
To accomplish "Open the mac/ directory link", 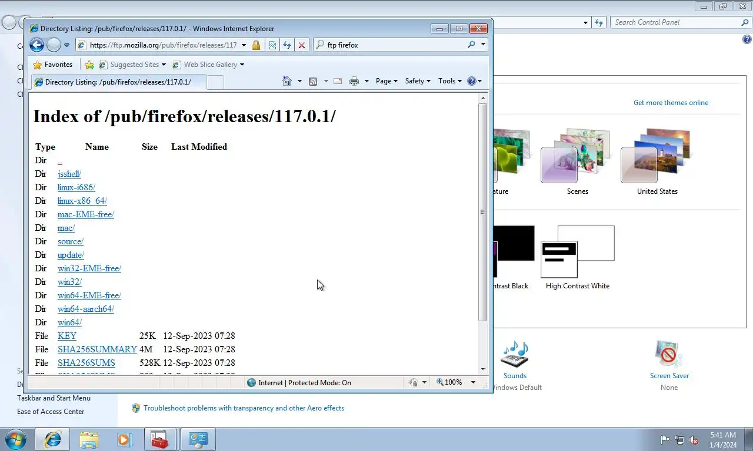I will click(x=66, y=228).
